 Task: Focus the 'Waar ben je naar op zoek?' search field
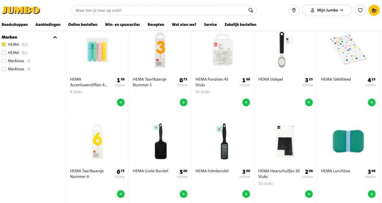[x=161, y=10]
